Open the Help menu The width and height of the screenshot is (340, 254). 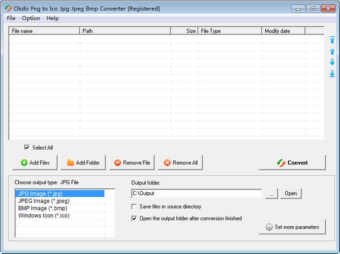coord(53,18)
